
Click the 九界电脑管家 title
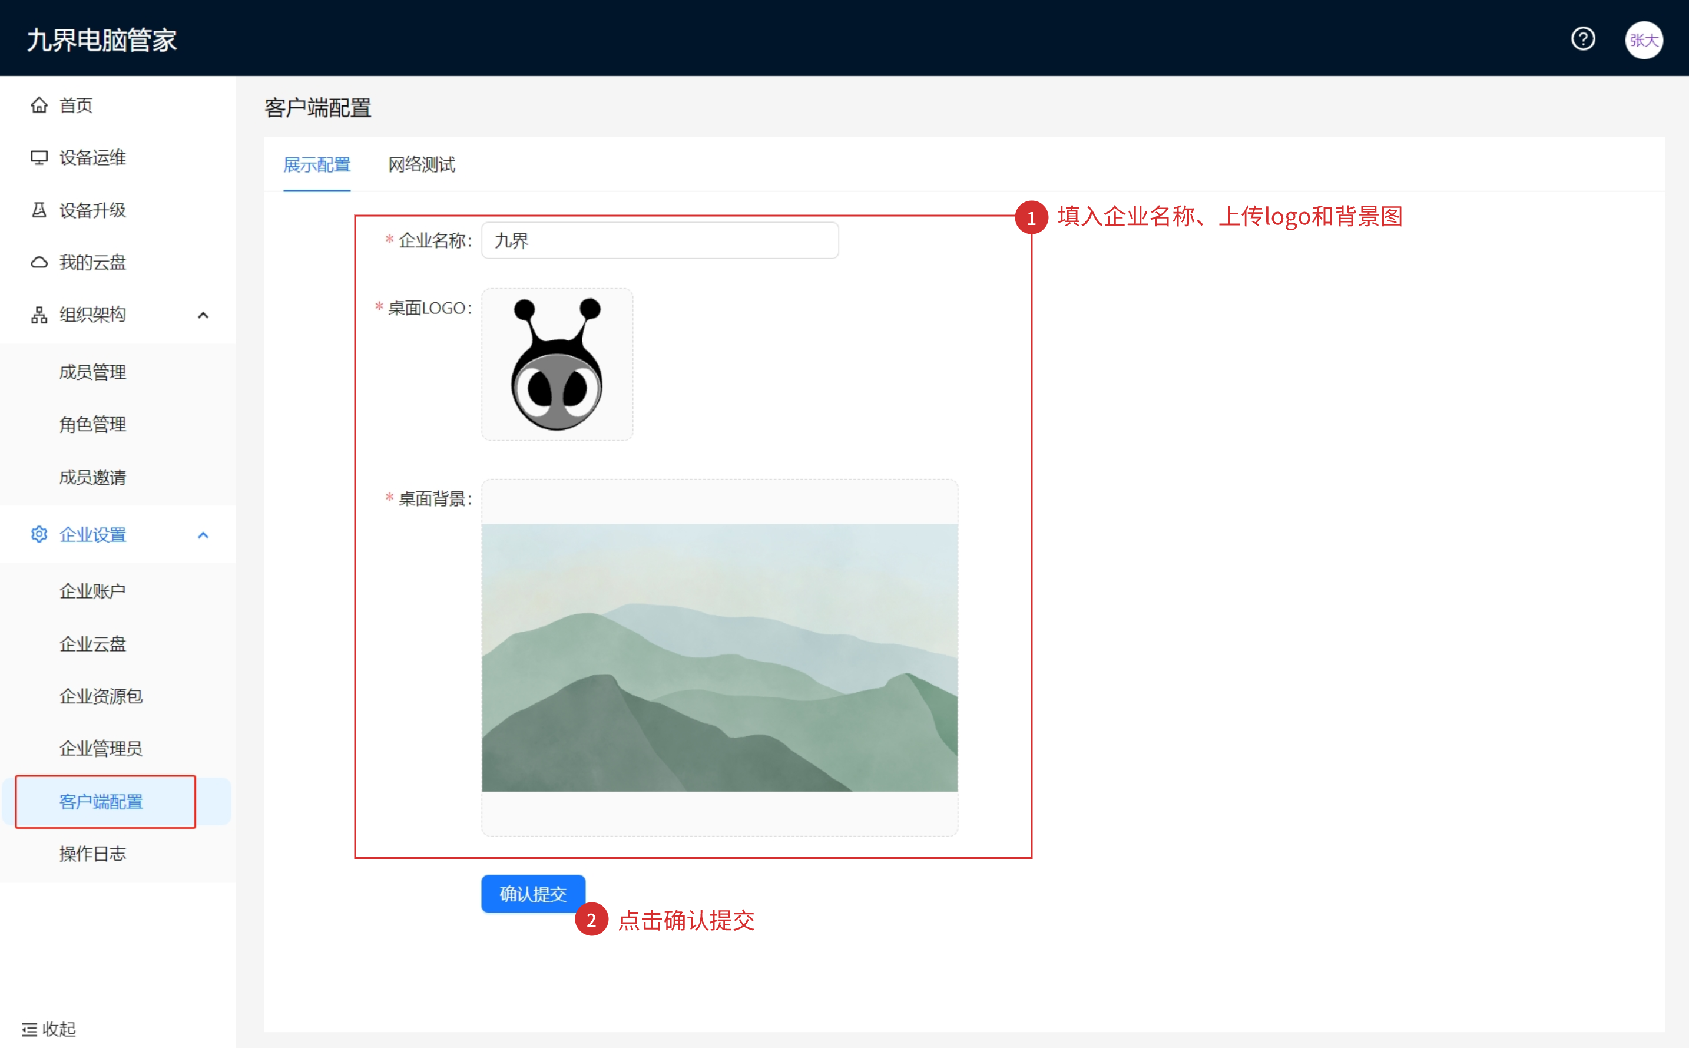102,40
